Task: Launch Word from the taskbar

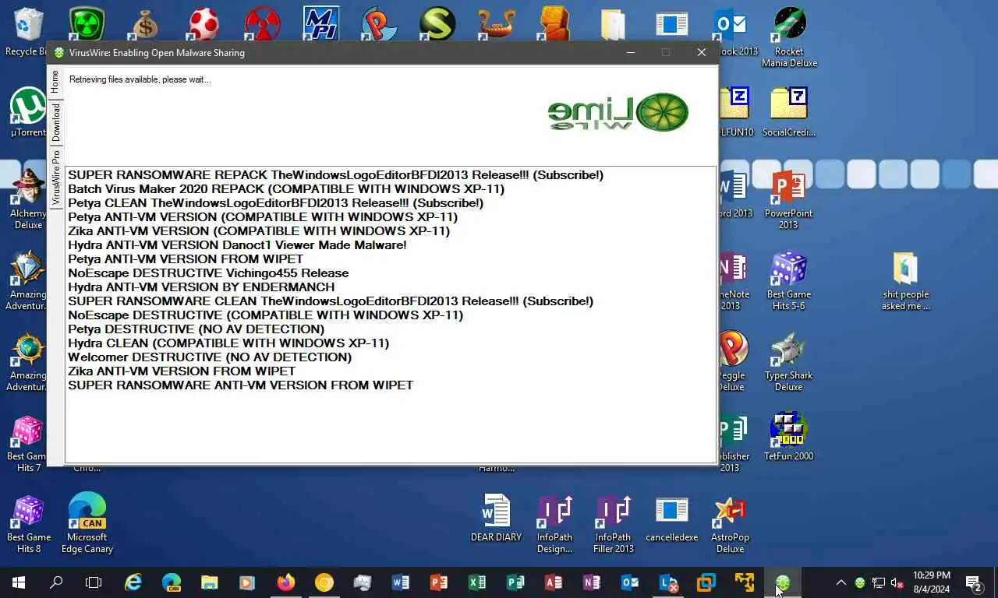Action: [401, 582]
